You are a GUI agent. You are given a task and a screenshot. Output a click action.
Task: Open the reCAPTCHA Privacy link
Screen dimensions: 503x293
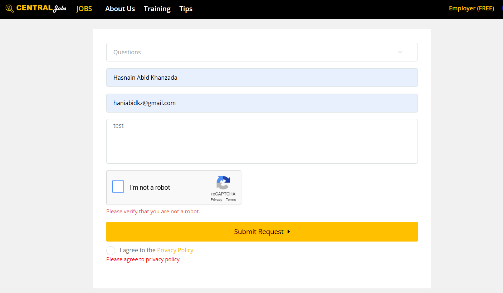tap(216, 200)
